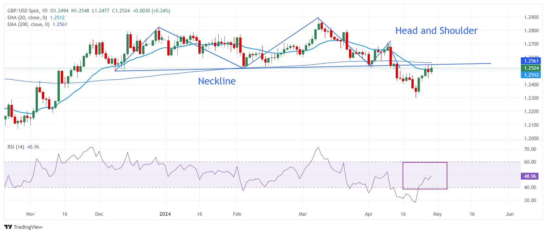
Task: Click the 70.00 RSI axis label
Action: (530, 149)
